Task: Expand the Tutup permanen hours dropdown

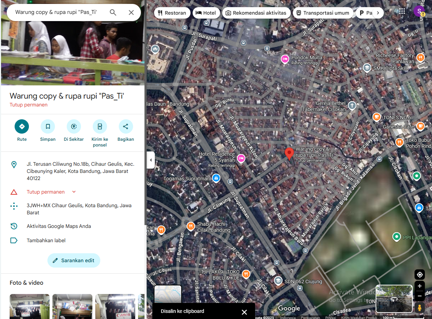Action: point(74,192)
